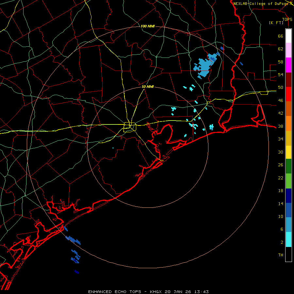Click the dark green legend swatch
294x294 pixels.
point(288,166)
